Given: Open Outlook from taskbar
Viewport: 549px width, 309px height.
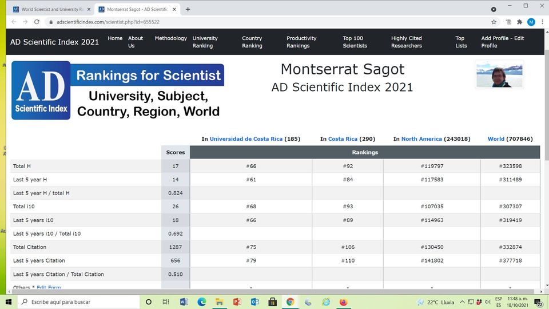Looking at the screenshot, I should 255,302.
